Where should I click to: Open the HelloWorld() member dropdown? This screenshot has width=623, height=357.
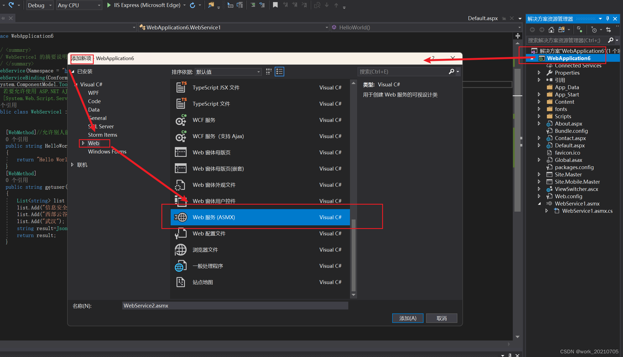[x=426, y=27]
